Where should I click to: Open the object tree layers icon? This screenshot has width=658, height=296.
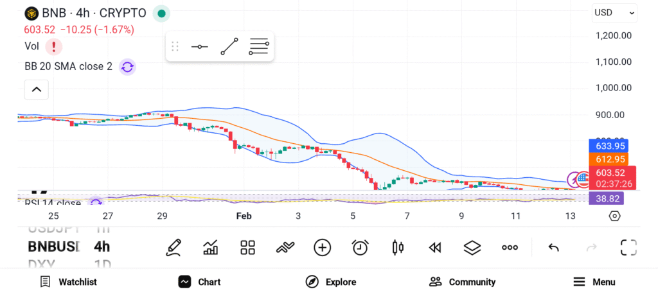pos(472,247)
